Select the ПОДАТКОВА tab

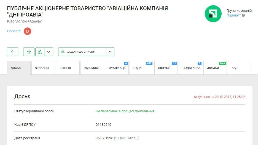[191, 68]
